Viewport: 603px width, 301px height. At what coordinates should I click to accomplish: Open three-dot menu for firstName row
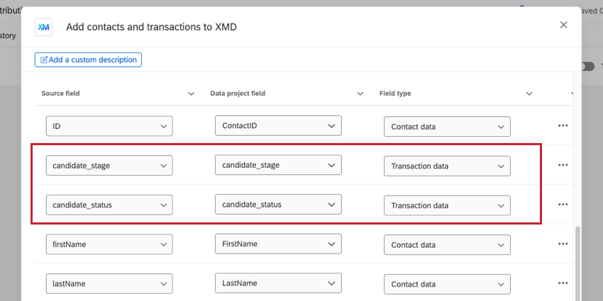pyautogui.click(x=563, y=244)
